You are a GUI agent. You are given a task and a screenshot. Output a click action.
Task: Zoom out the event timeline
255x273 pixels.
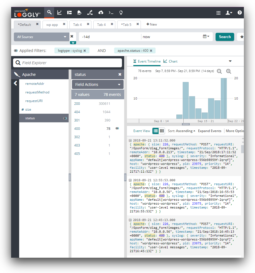click(219, 71)
